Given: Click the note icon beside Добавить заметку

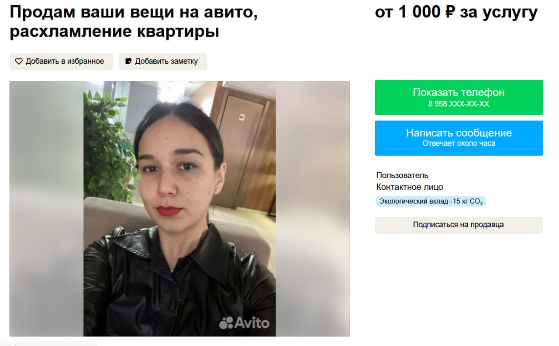Looking at the screenshot, I should coord(128,62).
